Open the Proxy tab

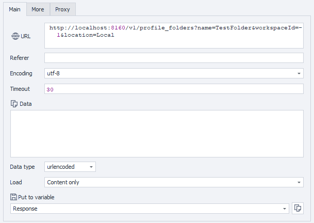tap(62, 9)
